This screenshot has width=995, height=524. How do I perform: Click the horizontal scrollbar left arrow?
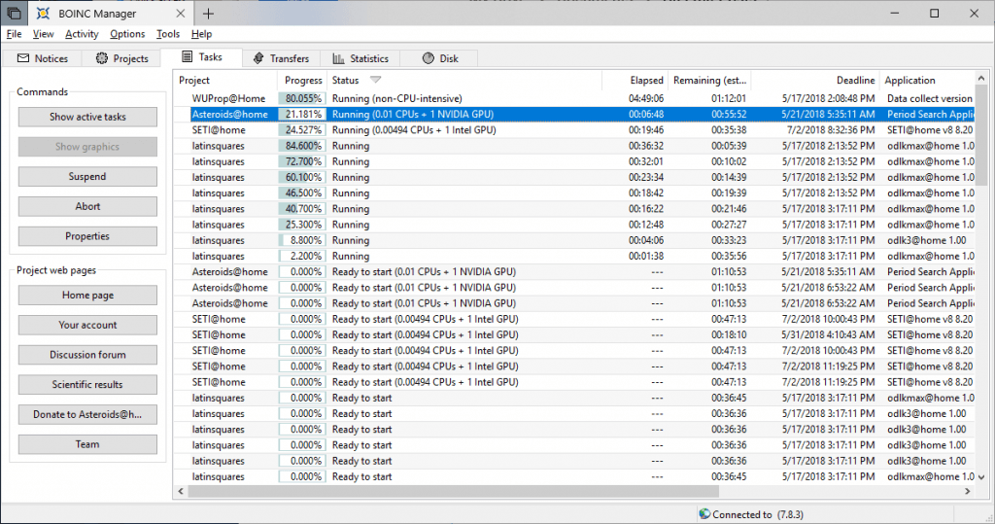181,491
